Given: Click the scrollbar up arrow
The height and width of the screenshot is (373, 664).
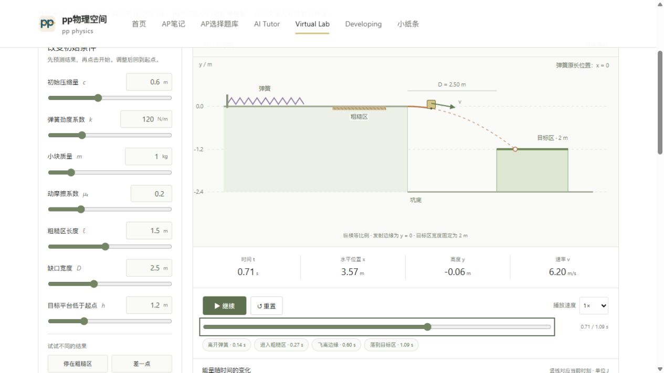Looking at the screenshot, I should tap(660, 4).
